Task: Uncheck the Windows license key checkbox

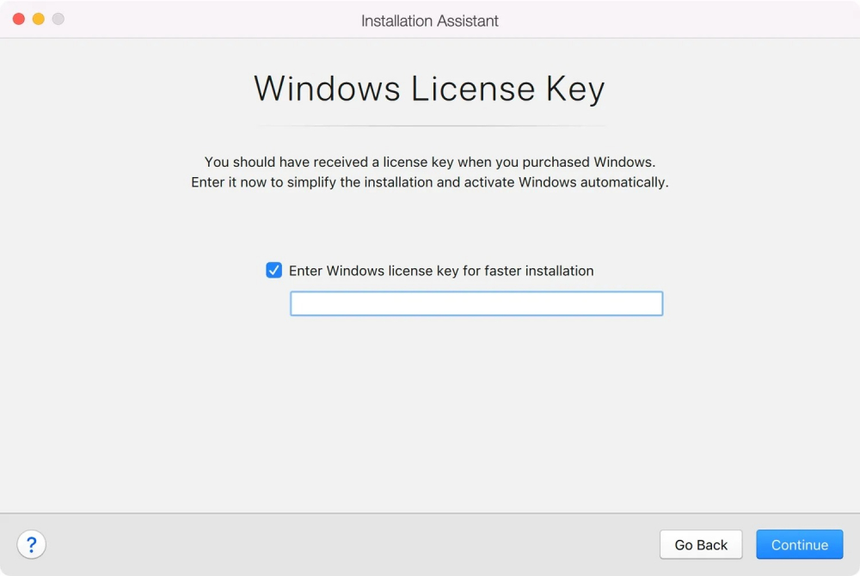Action: [x=274, y=271]
